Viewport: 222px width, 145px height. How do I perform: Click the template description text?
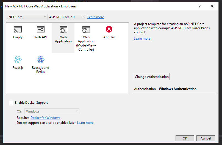coord(172,28)
